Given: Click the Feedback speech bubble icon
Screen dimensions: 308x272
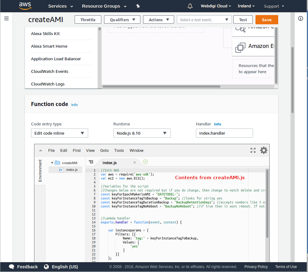Looking at the screenshot, I should point(12,267).
